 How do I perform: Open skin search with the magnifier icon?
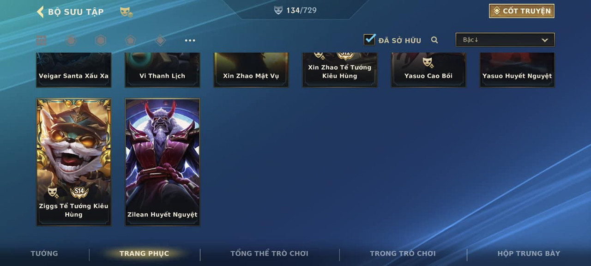pos(434,40)
